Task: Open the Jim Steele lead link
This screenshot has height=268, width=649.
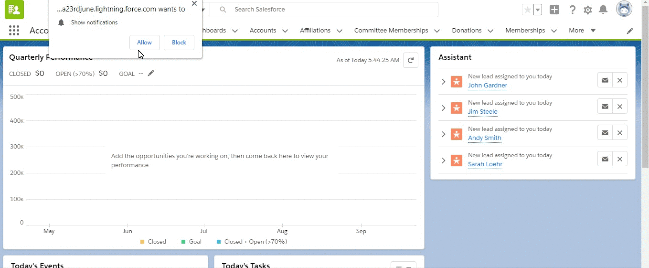Action: click(482, 112)
